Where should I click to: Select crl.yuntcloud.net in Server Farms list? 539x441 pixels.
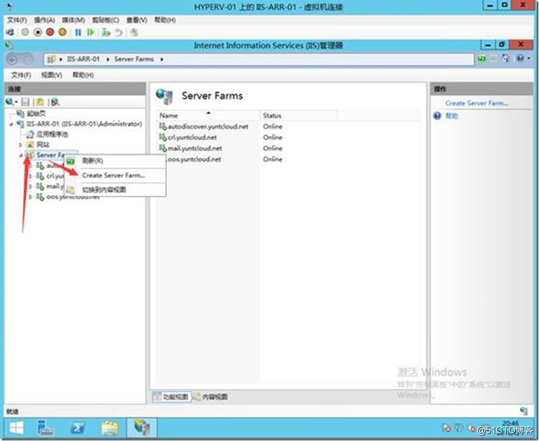192,137
